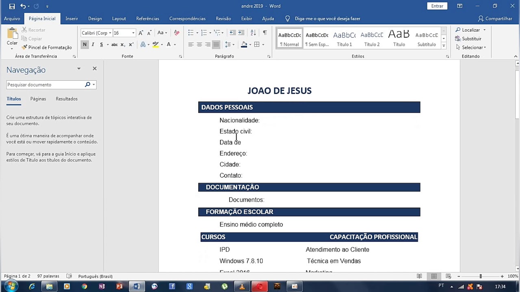The width and height of the screenshot is (520, 292).
Task: Open Chrome from the taskbar
Action: click(x=84, y=286)
